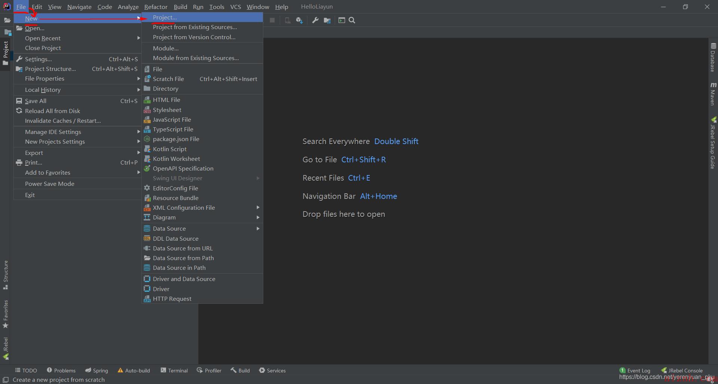Choose Resource Bundle in New submenu
The image size is (718, 384).
coord(202,198)
